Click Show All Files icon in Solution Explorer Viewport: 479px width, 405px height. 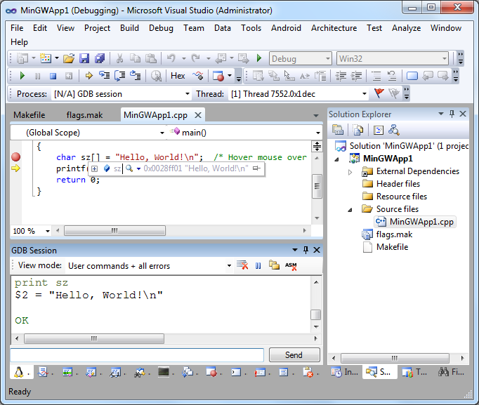(x=357, y=131)
